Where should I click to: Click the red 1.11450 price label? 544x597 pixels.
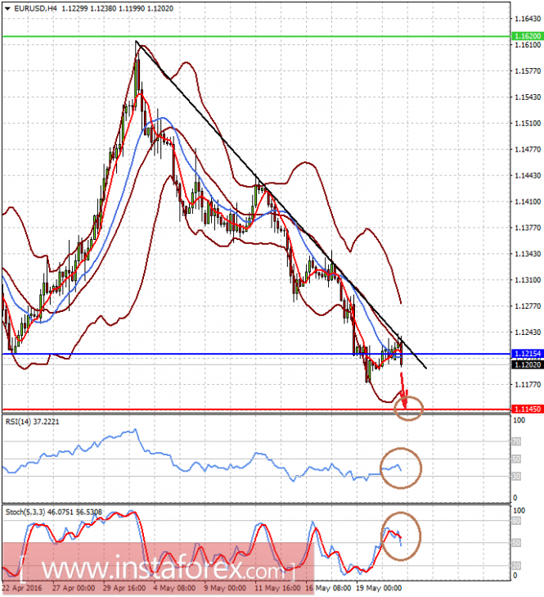click(527, 409)
